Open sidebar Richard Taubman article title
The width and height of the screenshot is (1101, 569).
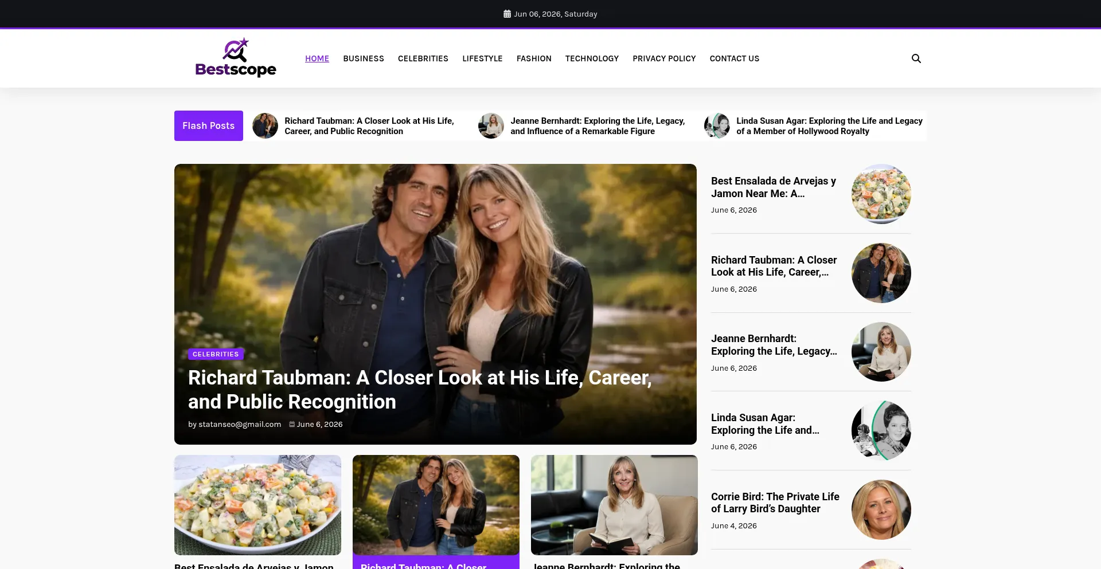coord(774,266)
